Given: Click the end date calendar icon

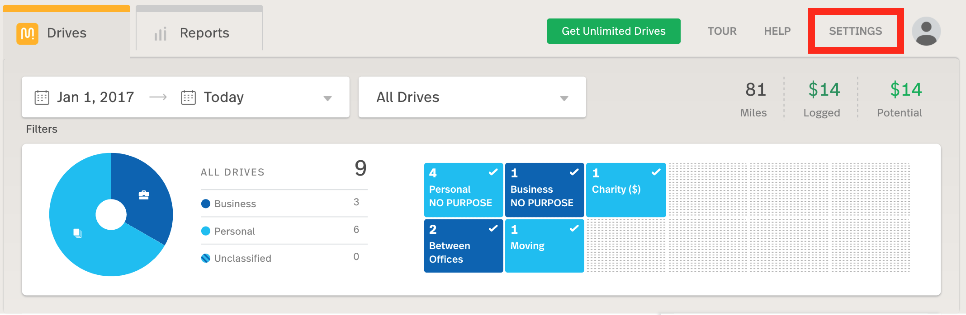Looking at the screenshot, I should (189, 97).
